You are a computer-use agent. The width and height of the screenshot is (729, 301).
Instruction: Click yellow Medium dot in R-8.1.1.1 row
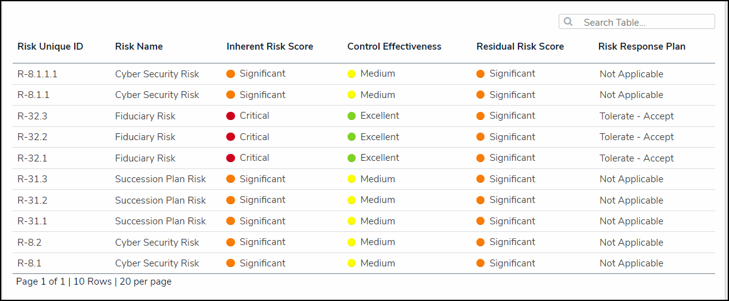[x=352, y=74]
